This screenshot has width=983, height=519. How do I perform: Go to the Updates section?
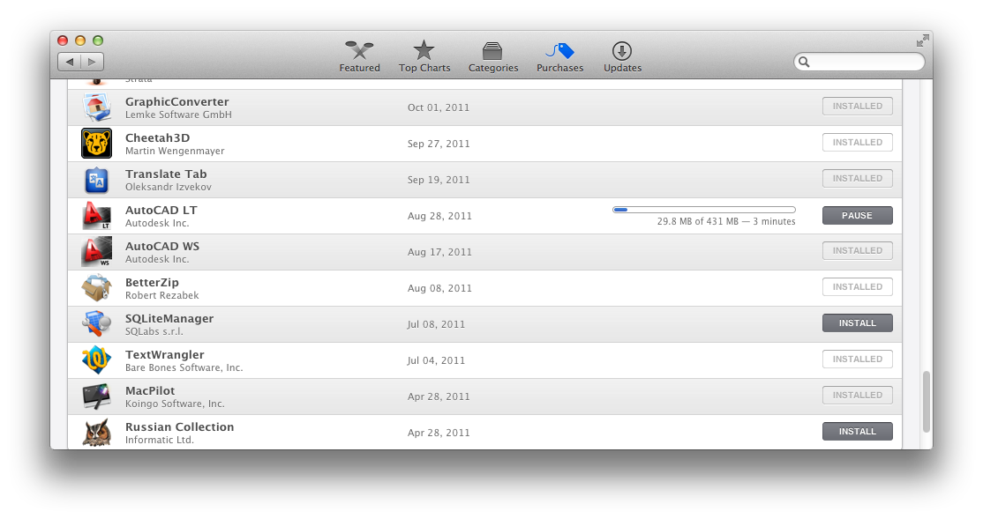(622, 56)
